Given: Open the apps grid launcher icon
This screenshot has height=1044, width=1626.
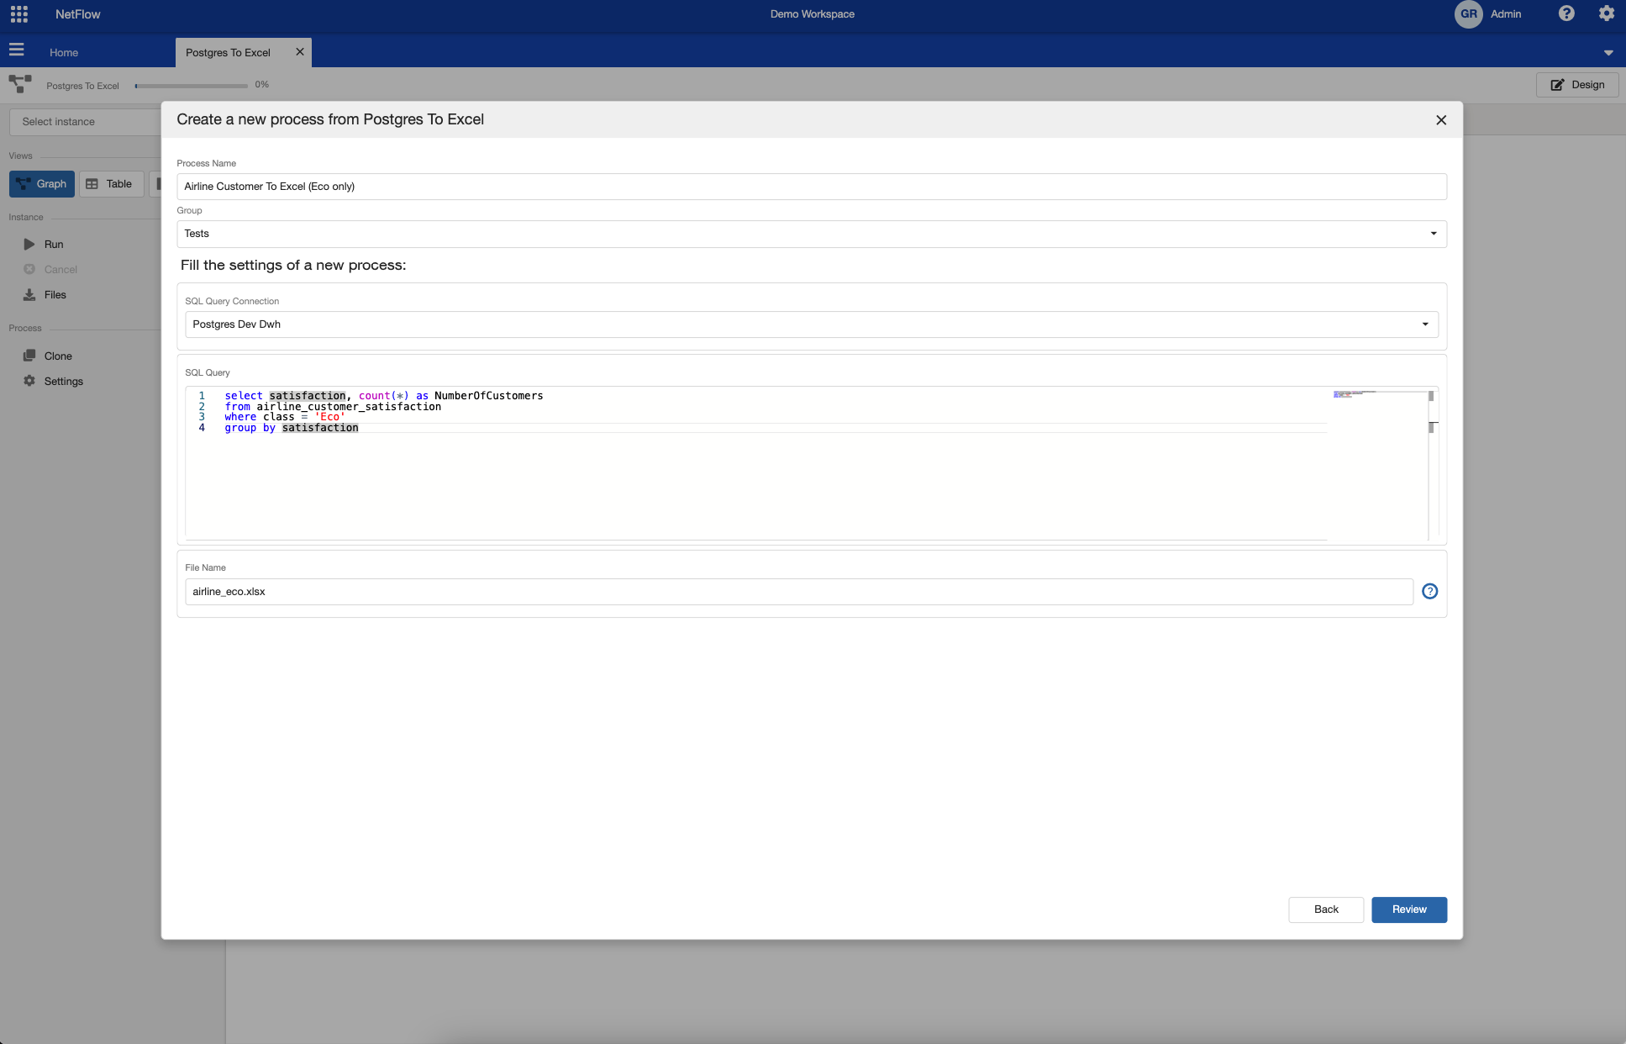Looking at the screenshot, I should point(18,14).
